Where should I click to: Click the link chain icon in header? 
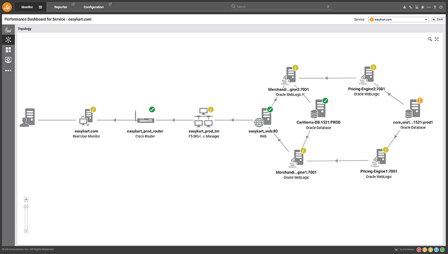(411, 7)
